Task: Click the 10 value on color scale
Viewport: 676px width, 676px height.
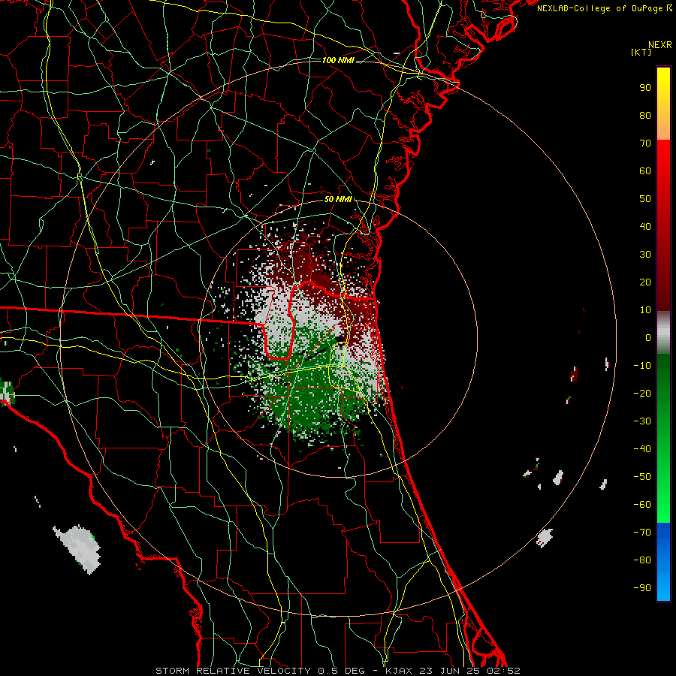Action: pyautogui.click(x=645, y=310)
